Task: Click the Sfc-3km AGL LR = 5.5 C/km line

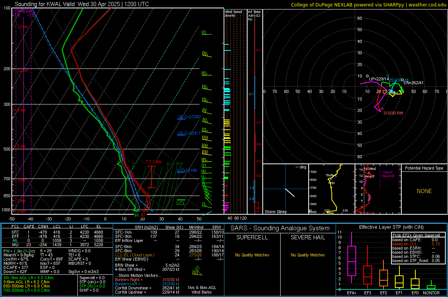Action: (x=28, y=278)
